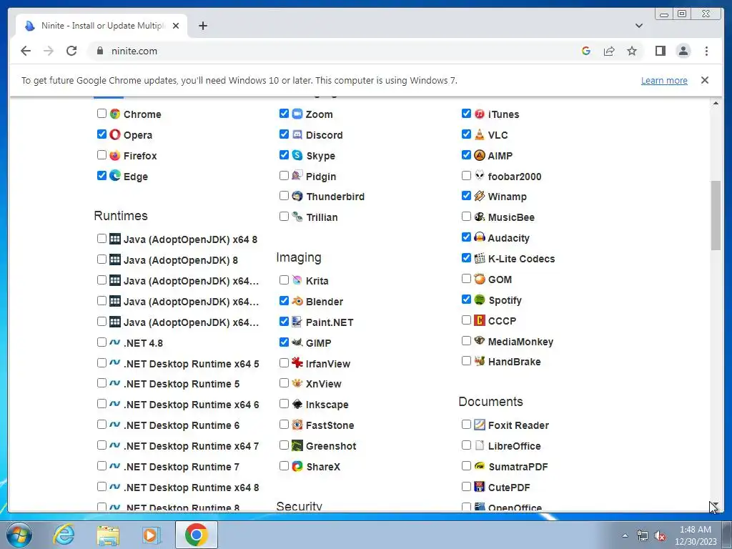The height and width of the screenshot is (549, 732).
Task: Click the scrollbar up arrow
Action: [x=716, y=103]
